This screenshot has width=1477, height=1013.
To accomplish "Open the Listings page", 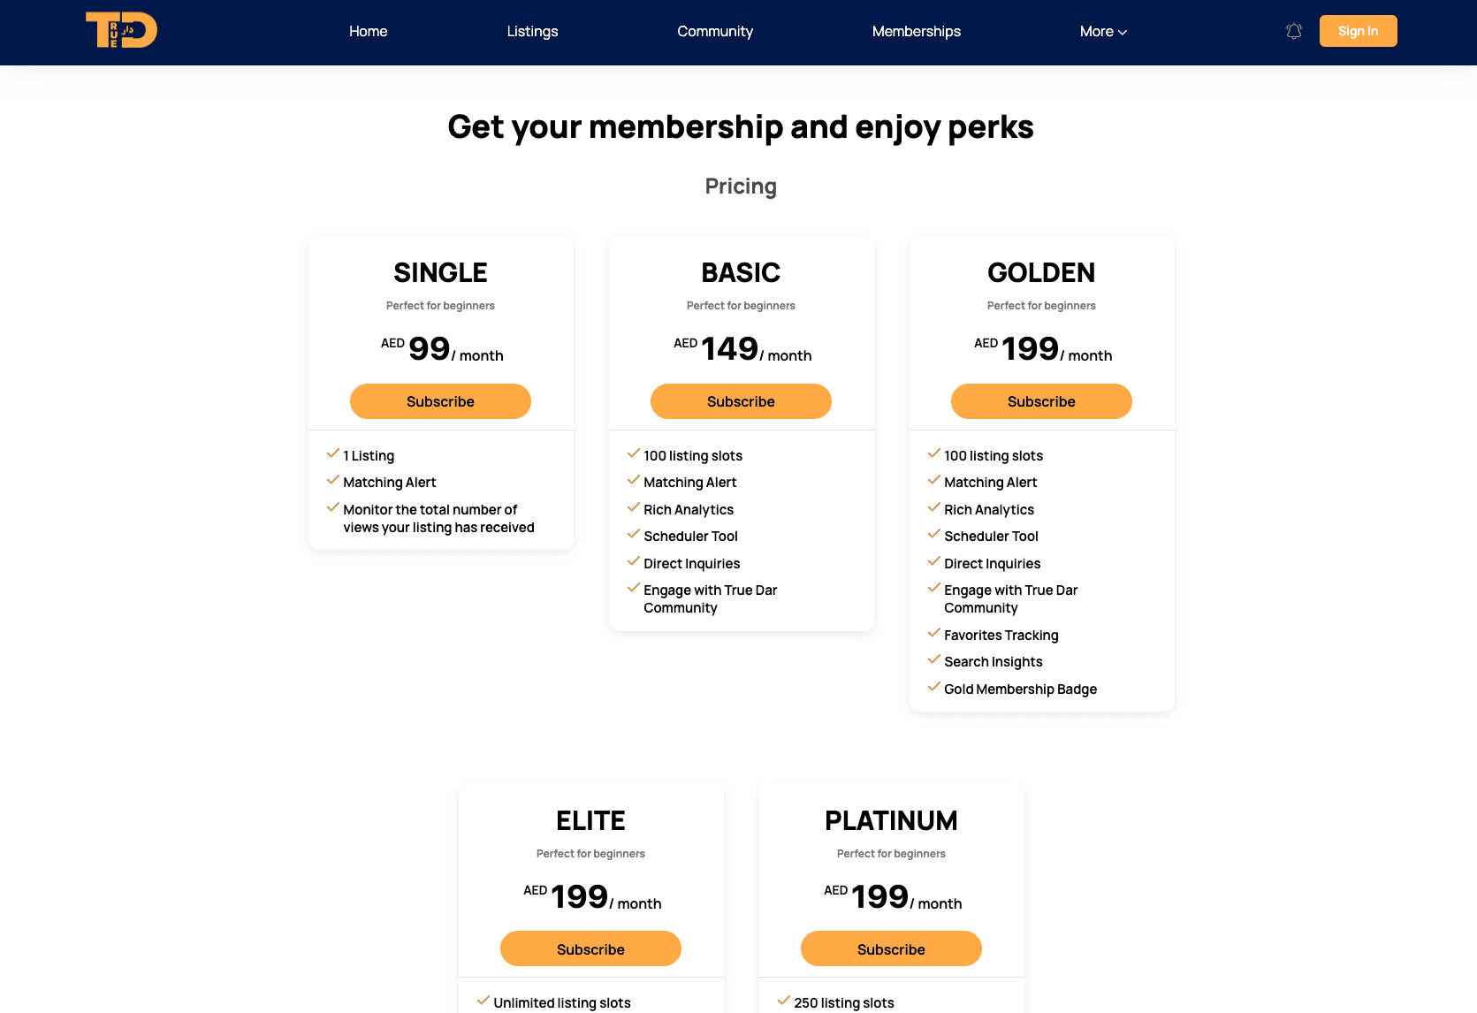I will point(532,31).
